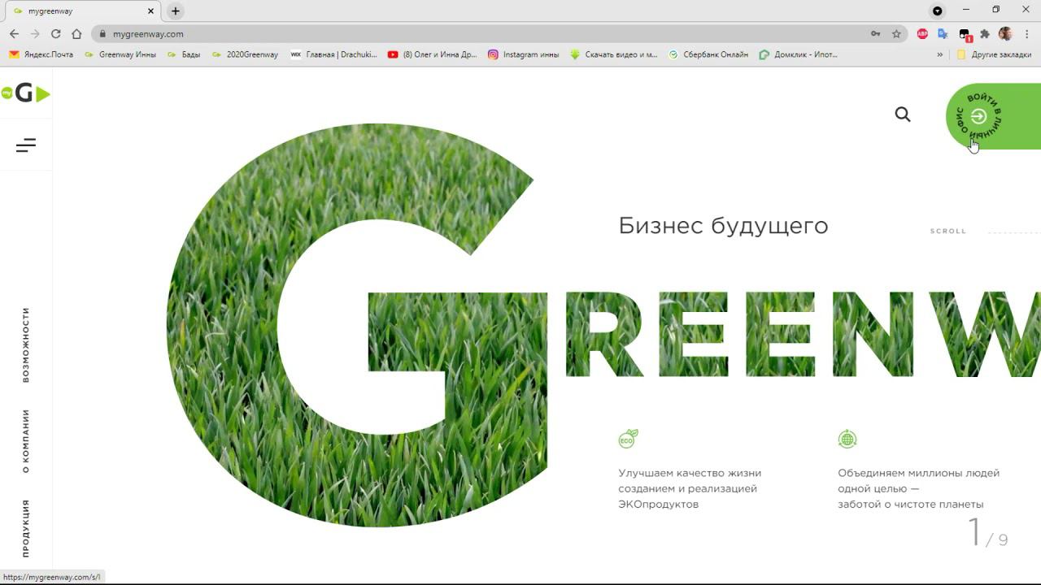Click the "Объединяем миллионы людей" text
This screenshot has width=1041, height=585.
pyautogui.click(x=919, y=473)
